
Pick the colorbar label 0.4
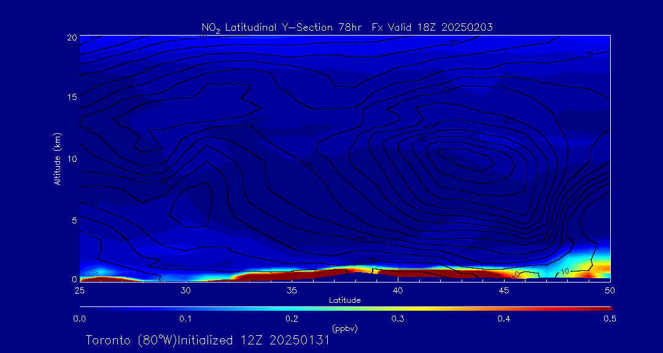(504, 319)
